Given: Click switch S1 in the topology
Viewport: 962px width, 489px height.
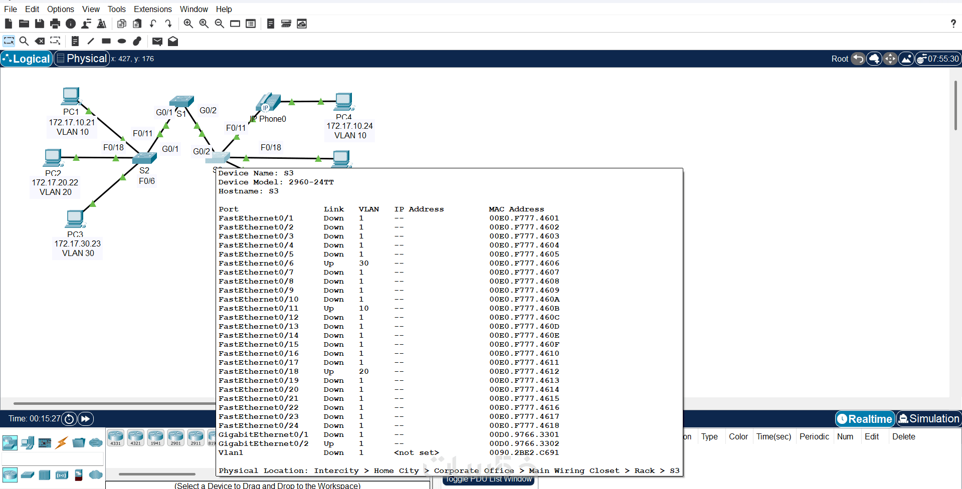Looking at the screenshot, I should pos(181,102).
